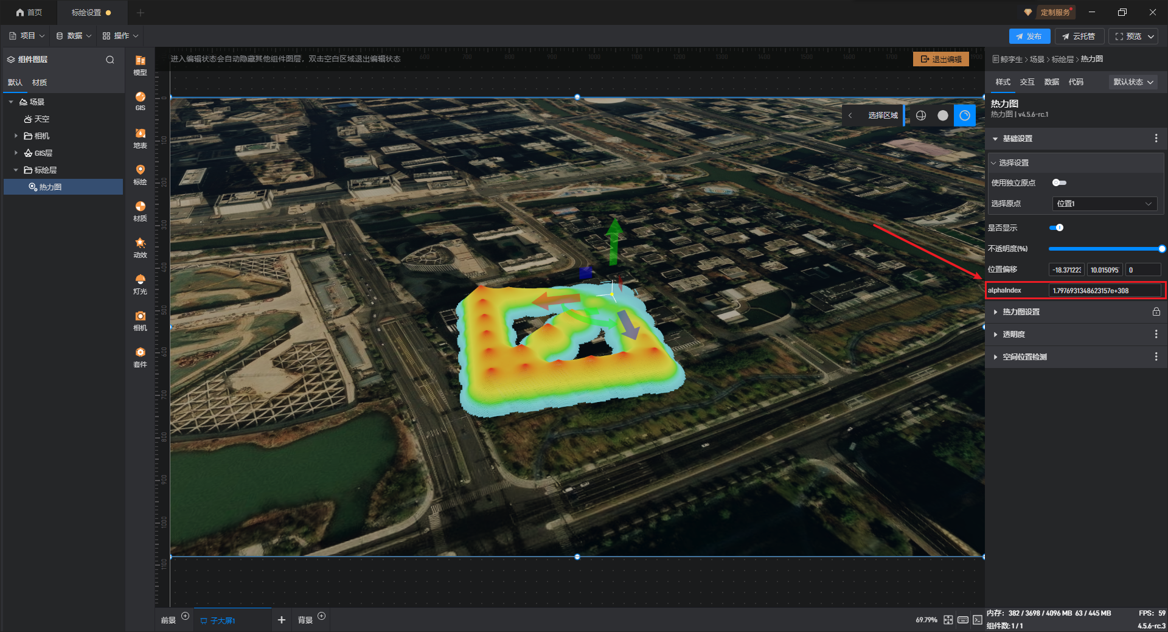Switch to the 交互 tab
This screenshot has height=632, width=1168.
[x=1027, y=82]
